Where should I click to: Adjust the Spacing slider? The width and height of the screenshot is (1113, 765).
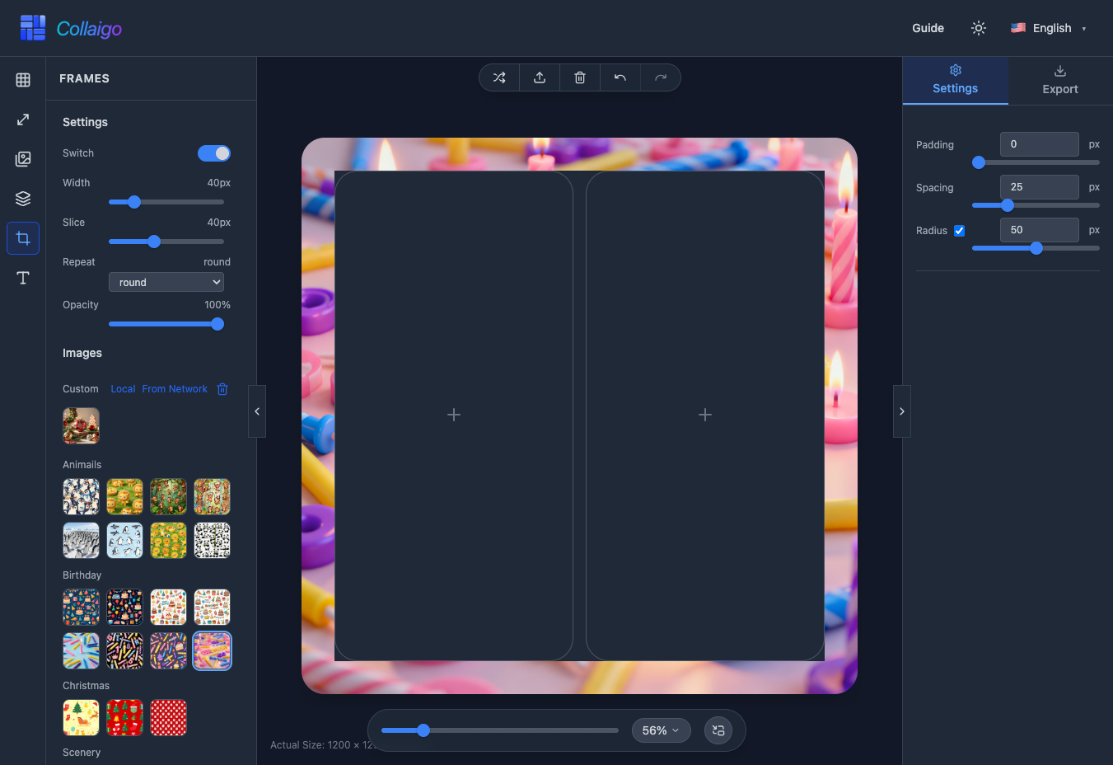click(1036, 205)
